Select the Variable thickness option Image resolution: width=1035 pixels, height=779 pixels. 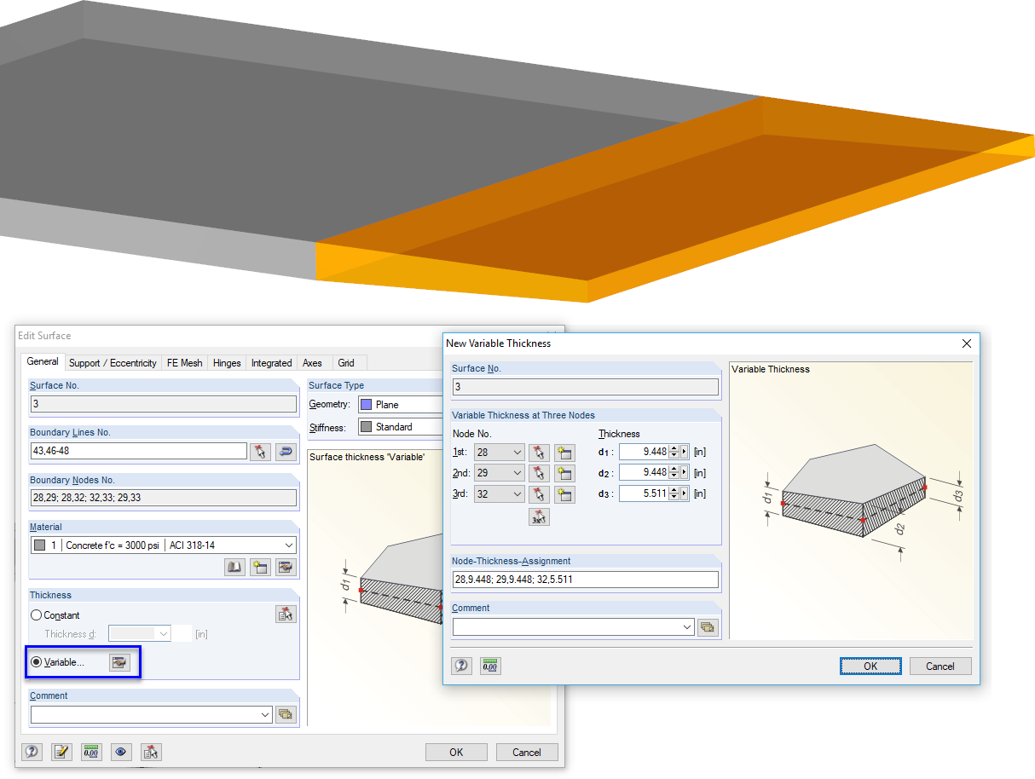pyautogui.click(x=36, y=662)
